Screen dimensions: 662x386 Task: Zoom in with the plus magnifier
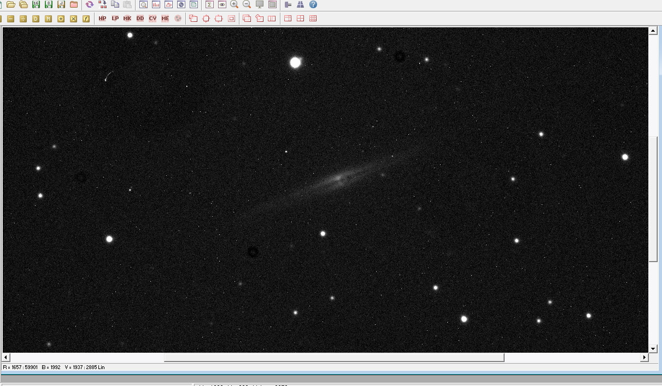pyautogui.click(x=235, y=4)
